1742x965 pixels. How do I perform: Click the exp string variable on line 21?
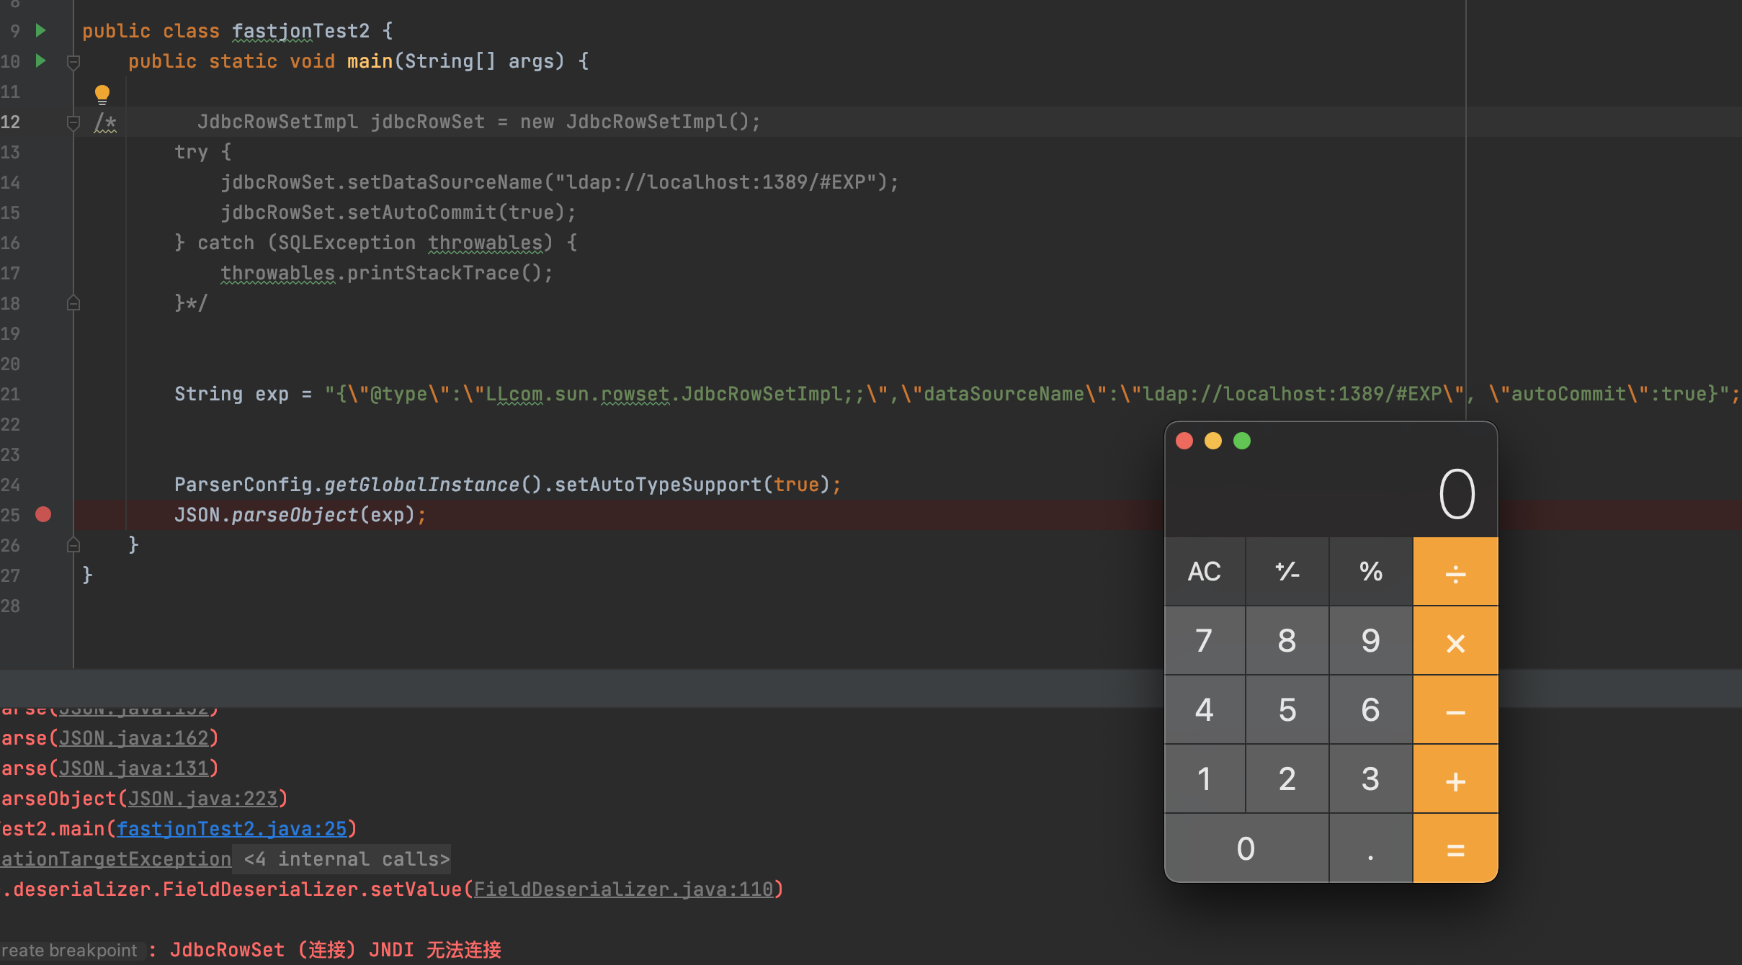coord(272,394)
